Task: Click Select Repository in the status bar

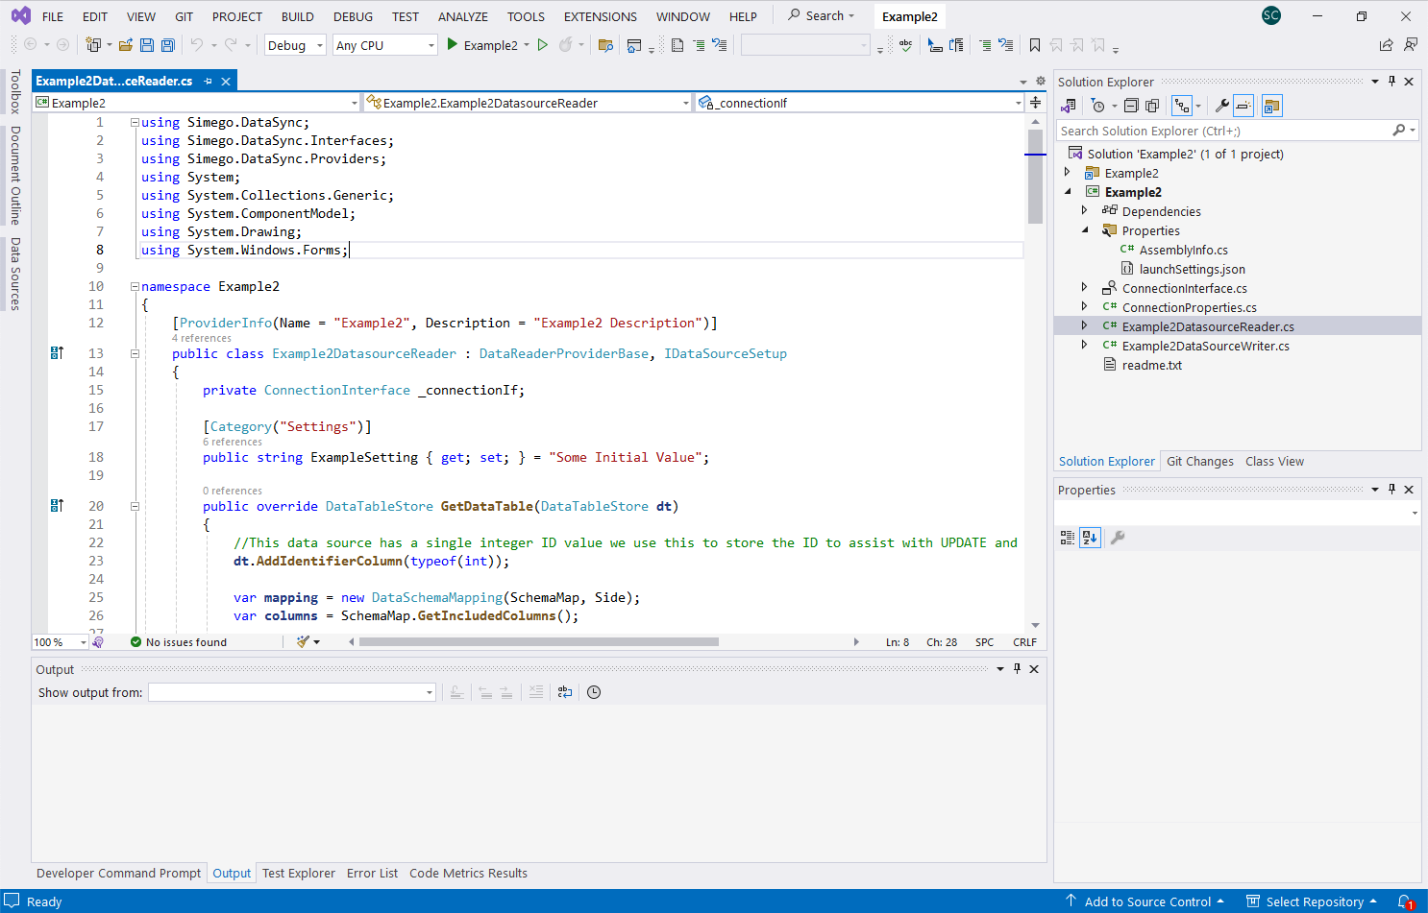Action: [x=1314, y=901]
